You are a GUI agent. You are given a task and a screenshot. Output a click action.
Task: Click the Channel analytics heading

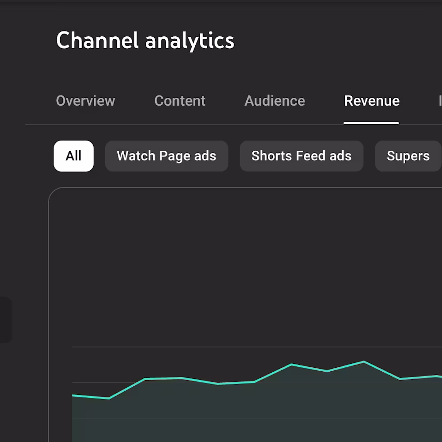pos(145,41)
